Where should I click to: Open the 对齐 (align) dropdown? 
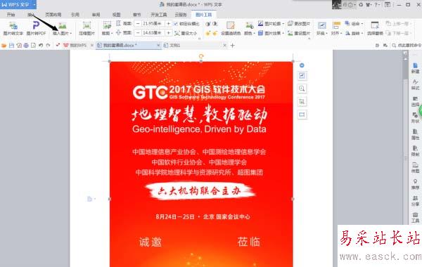(x=336, y=33)
